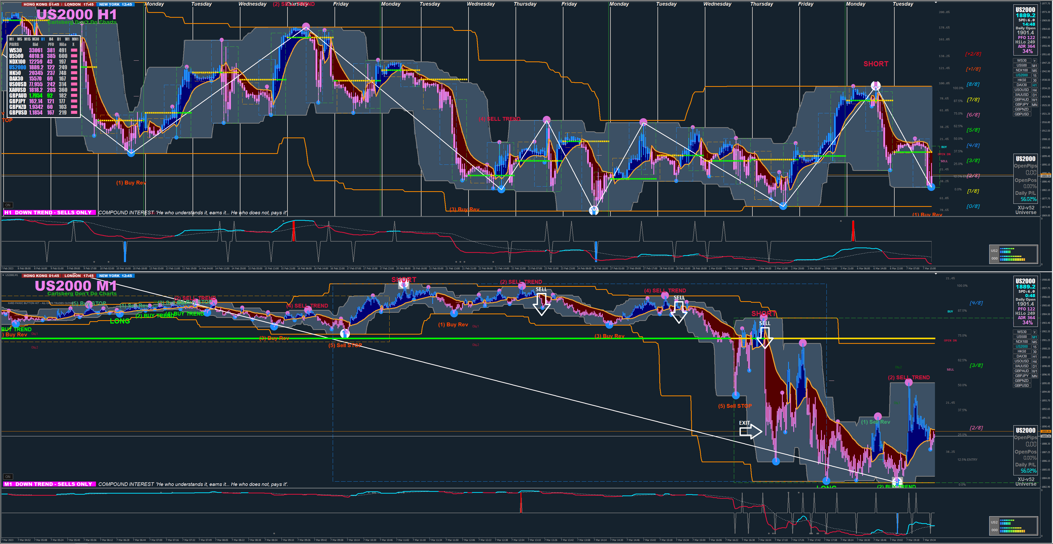Click the H1 DOWN TREND - SELLS ONLY magenta banner
Screen dimensions: 1053x544
tap(49, 213)
